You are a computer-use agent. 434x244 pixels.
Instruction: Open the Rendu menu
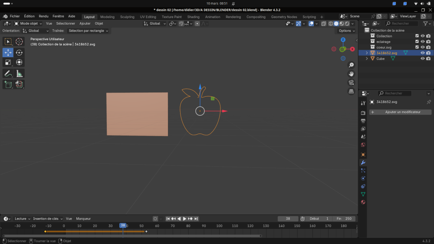[43, 16]
